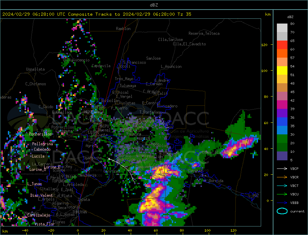Screen dimensions: 308x235
Task: Click the cyan 'current' ellipse legend icon
Action: point(282,211)
